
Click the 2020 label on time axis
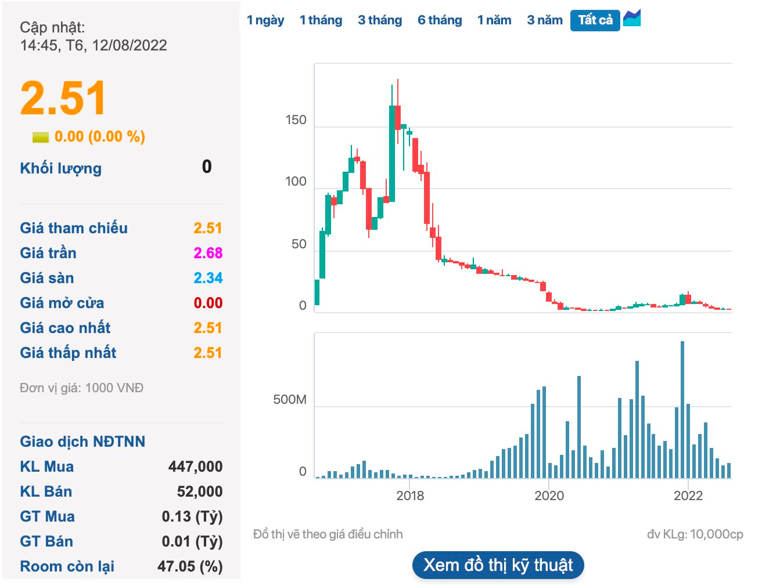[549, 495]
